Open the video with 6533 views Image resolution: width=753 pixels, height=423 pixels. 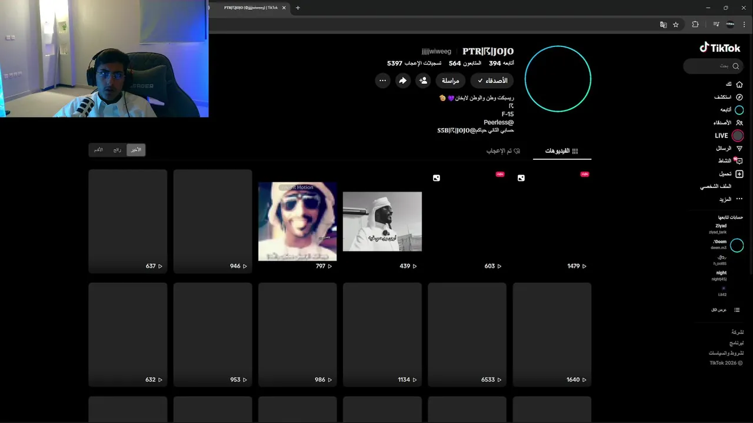pyautogui.click(x=467, y=335)
